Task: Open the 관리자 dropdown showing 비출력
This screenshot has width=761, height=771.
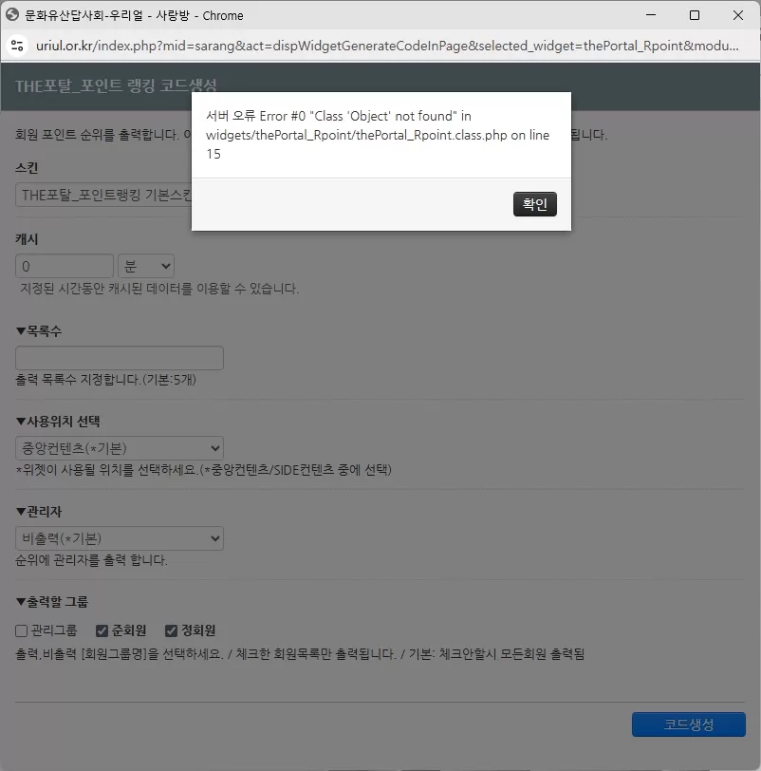Action: [x=119, y=537]
